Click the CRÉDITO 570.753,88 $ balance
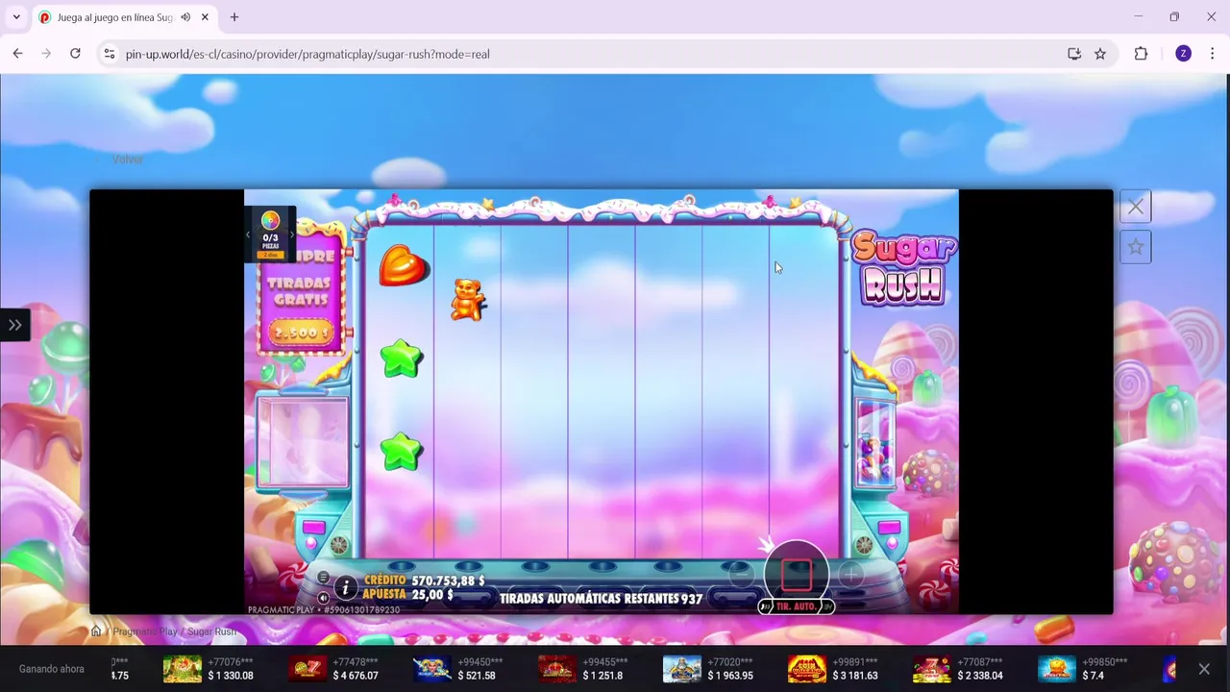The image size is (1230, 692). [x=425, y=581]
